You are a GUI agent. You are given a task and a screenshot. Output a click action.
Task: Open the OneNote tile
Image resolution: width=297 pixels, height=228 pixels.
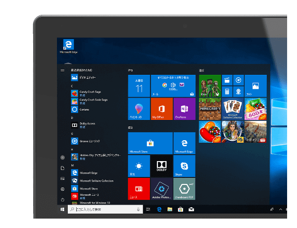coord(185,109)
